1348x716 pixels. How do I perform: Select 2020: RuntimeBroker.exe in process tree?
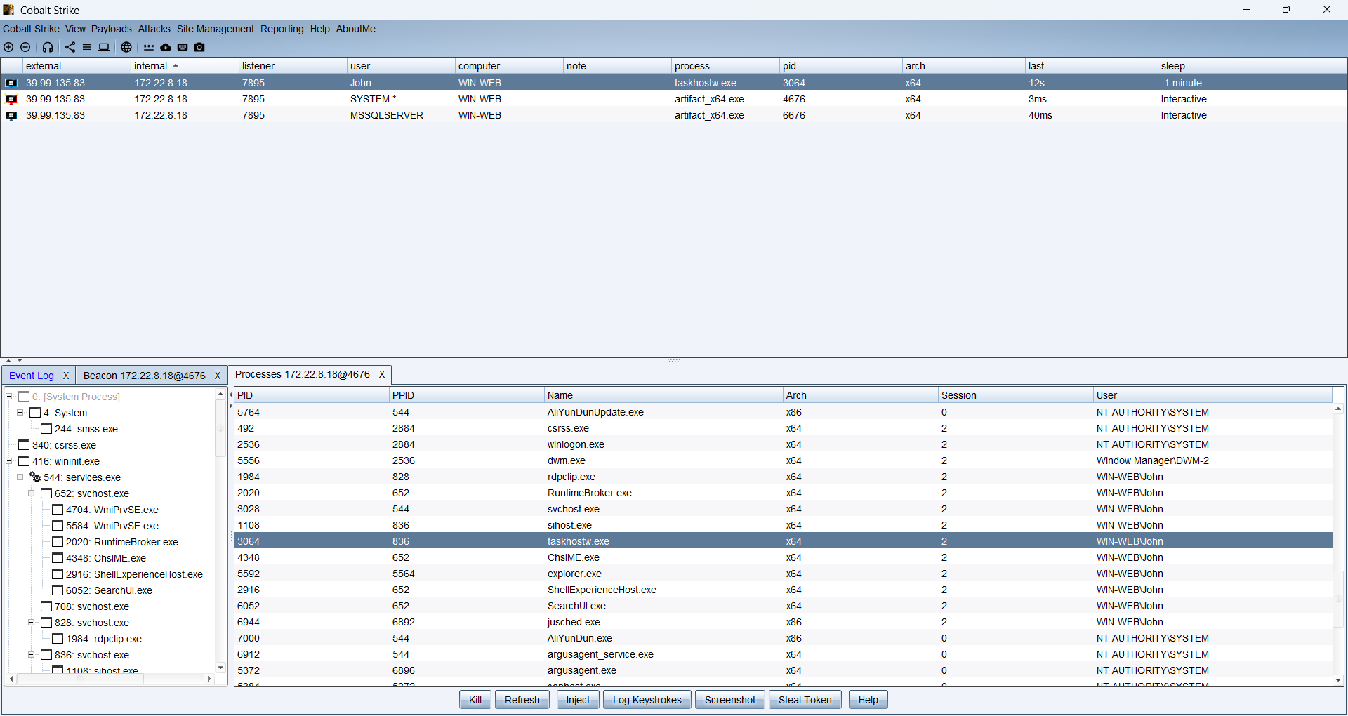[121, 542]
